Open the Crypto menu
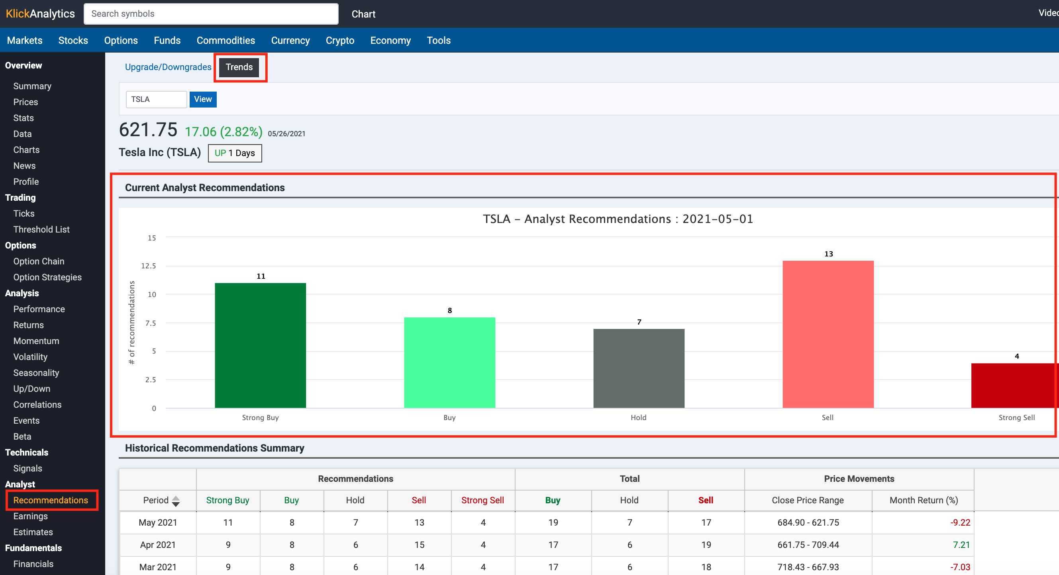The height and width of the screenshot is (575, 1059). point(340,40)
